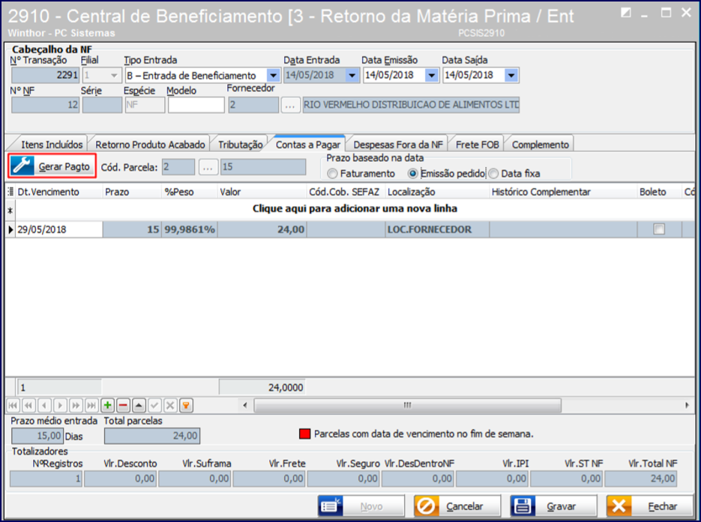Cancel edit with X navigator icon
This screenshot has width=701, height=522.
click(x=170, y=405)
